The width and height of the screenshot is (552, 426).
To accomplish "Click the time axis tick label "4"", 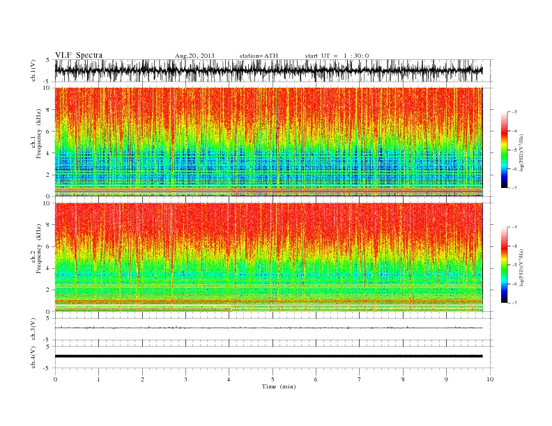I will (229, 379).
